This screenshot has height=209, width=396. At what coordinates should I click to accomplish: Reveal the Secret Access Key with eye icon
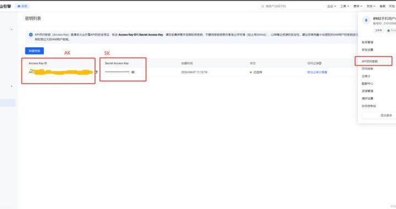(x=133, y=72)
